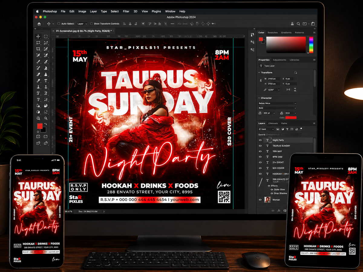Click the 66.67% zoom field in status bar
363x272 pixels.
(69, 212)
